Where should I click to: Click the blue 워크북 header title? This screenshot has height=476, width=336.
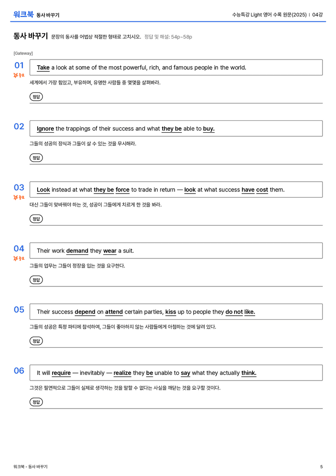23,14
